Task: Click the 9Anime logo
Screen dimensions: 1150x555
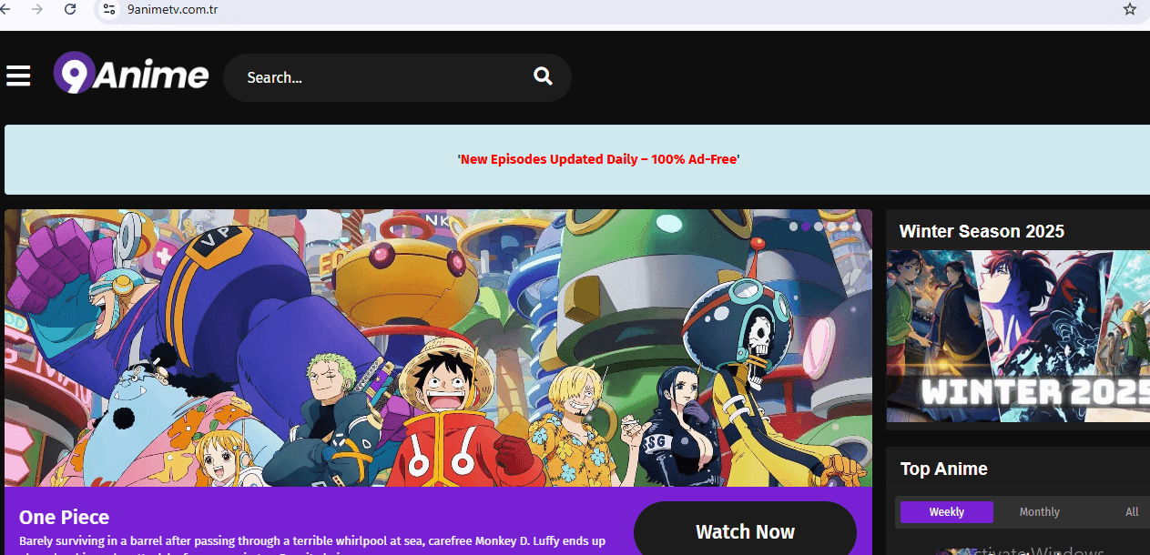Action: click(131, 75)
